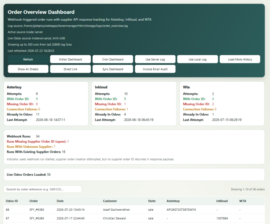This screenshot has height=224, width=270.
Task: Click customer Josef Gschwendtner
Action: [116, 210]
